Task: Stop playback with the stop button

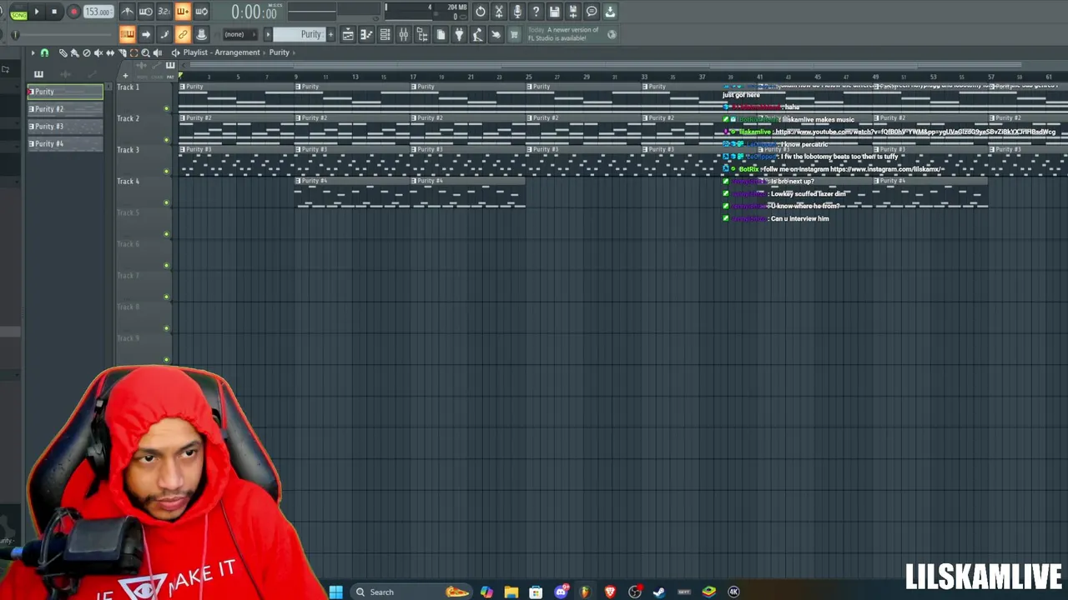Action: (54, 12)
